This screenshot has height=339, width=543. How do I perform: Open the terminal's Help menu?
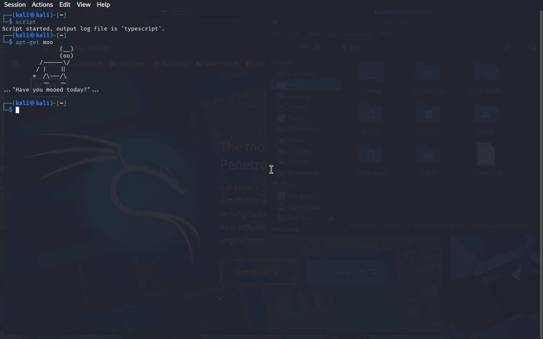103,5
